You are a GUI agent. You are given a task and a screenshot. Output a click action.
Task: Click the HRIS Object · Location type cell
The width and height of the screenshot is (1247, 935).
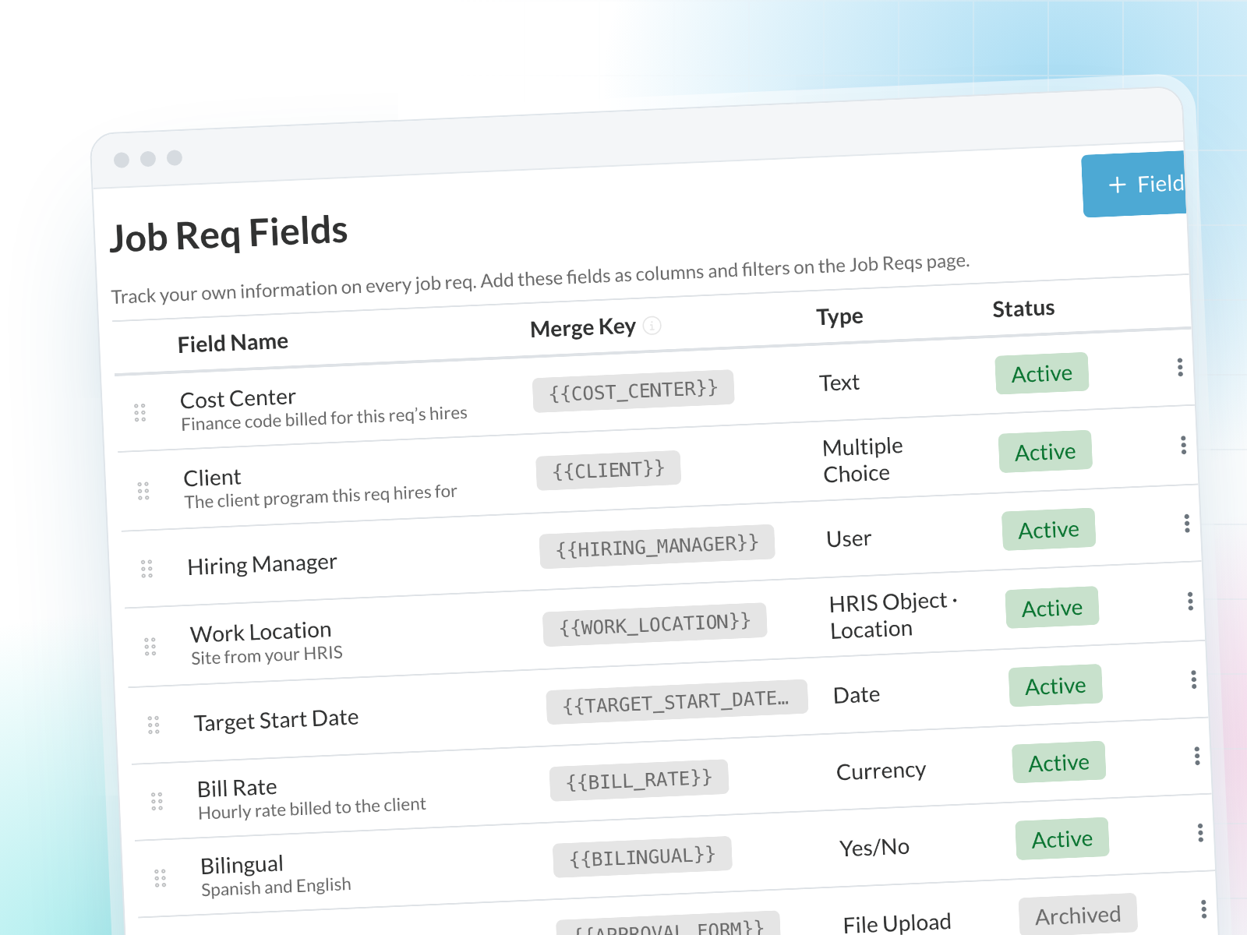coord(893,616)
